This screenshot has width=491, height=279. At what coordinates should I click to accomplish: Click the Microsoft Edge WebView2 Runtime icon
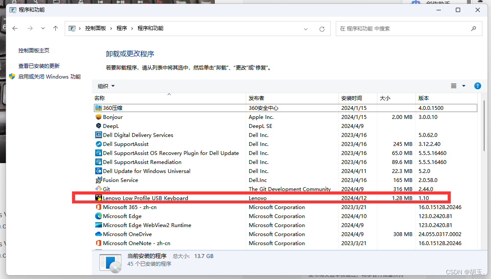click(98, 225)
